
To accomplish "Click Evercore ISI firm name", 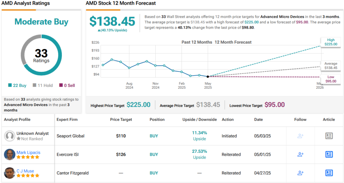I will point(68,154).
